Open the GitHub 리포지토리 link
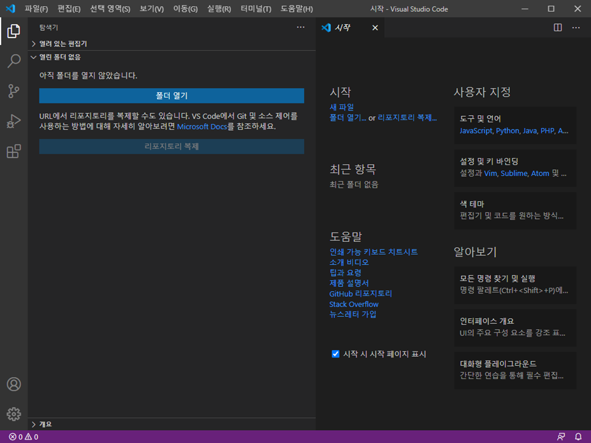The width and height of the screenshot is (591, 443). 361,293
